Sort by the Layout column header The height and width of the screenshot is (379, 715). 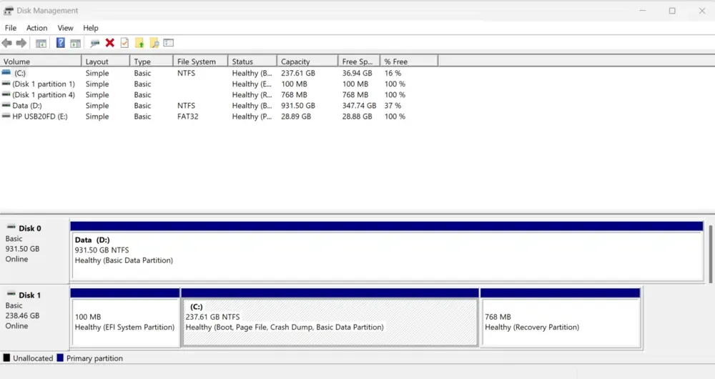tap(106, 61)
